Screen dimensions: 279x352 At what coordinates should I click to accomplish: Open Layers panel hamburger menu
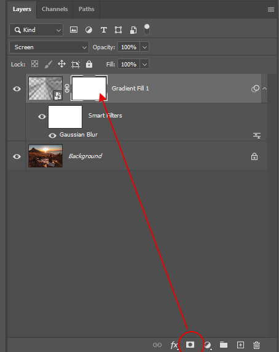271,9
